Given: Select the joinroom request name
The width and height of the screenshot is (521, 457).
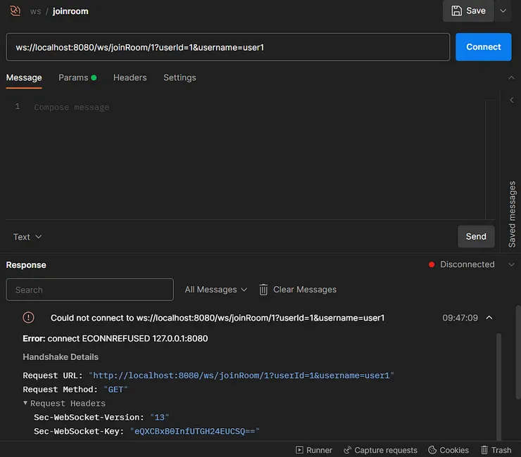Looking at the screenshot, I should (x=70, y=11).
